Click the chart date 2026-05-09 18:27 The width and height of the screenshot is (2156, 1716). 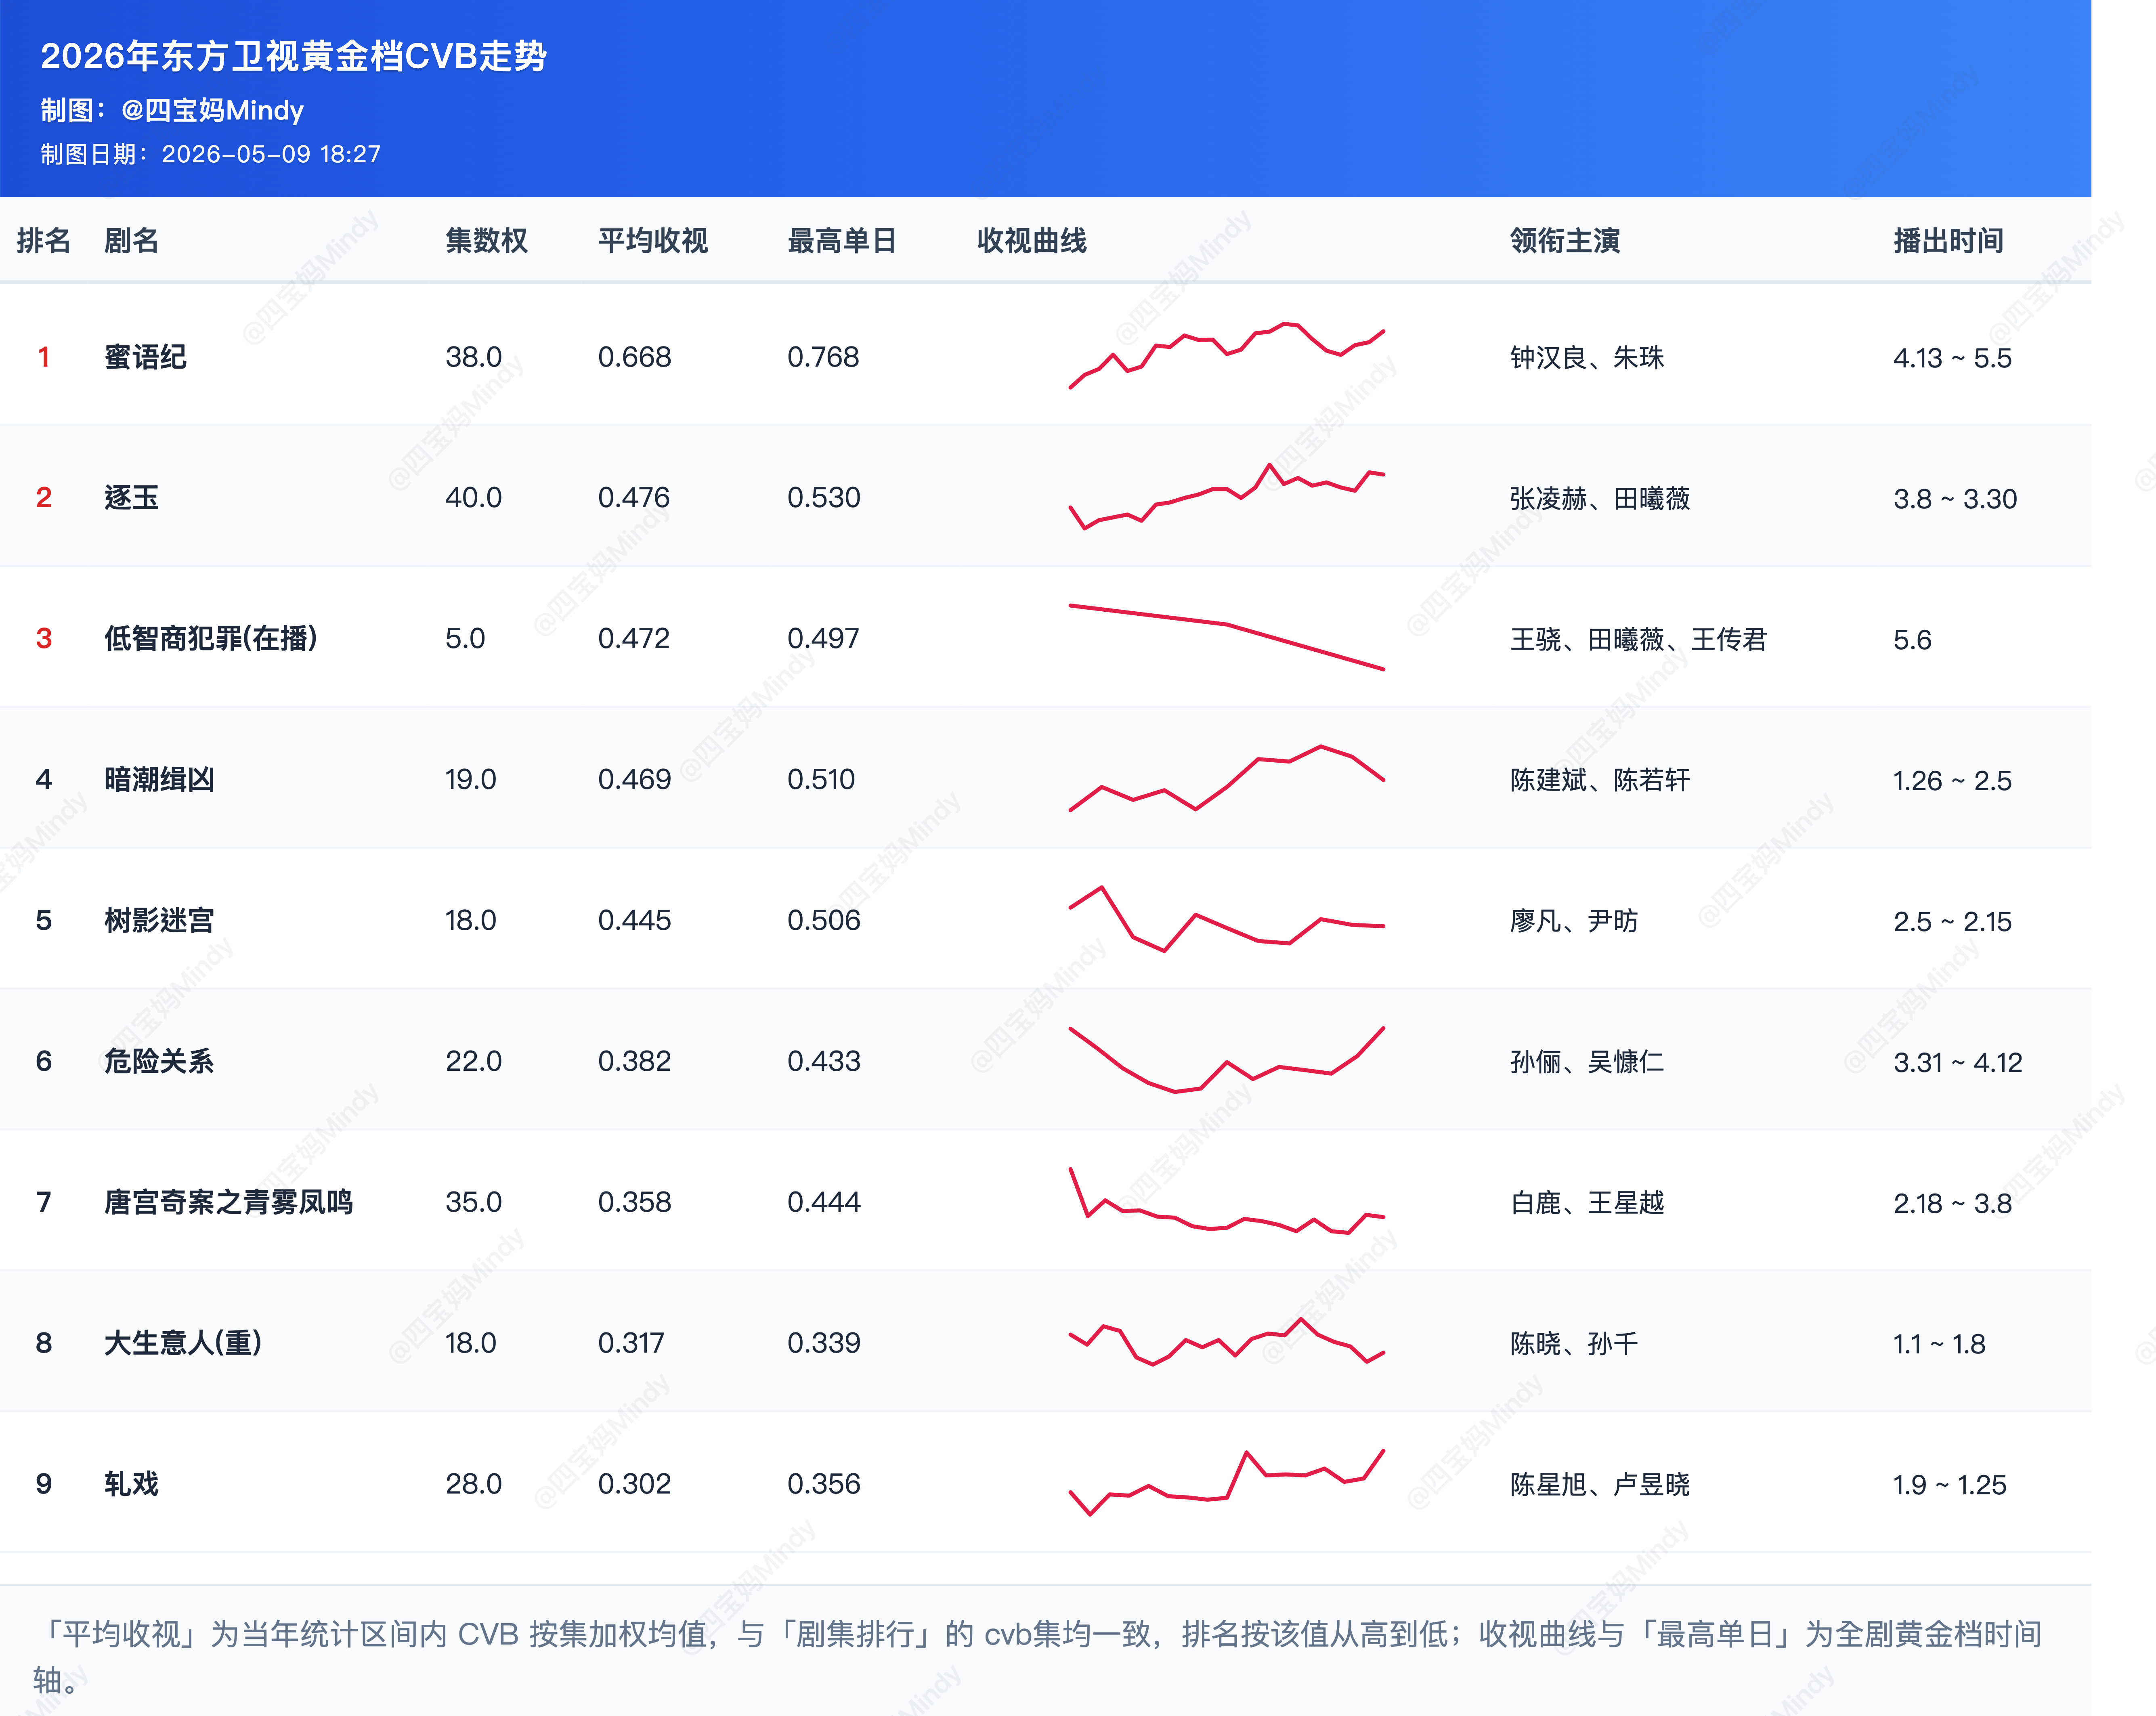point(271,154)
